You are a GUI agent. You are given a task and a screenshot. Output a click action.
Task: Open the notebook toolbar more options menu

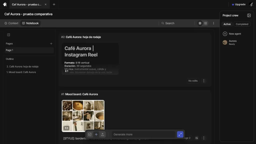[213, 23]
